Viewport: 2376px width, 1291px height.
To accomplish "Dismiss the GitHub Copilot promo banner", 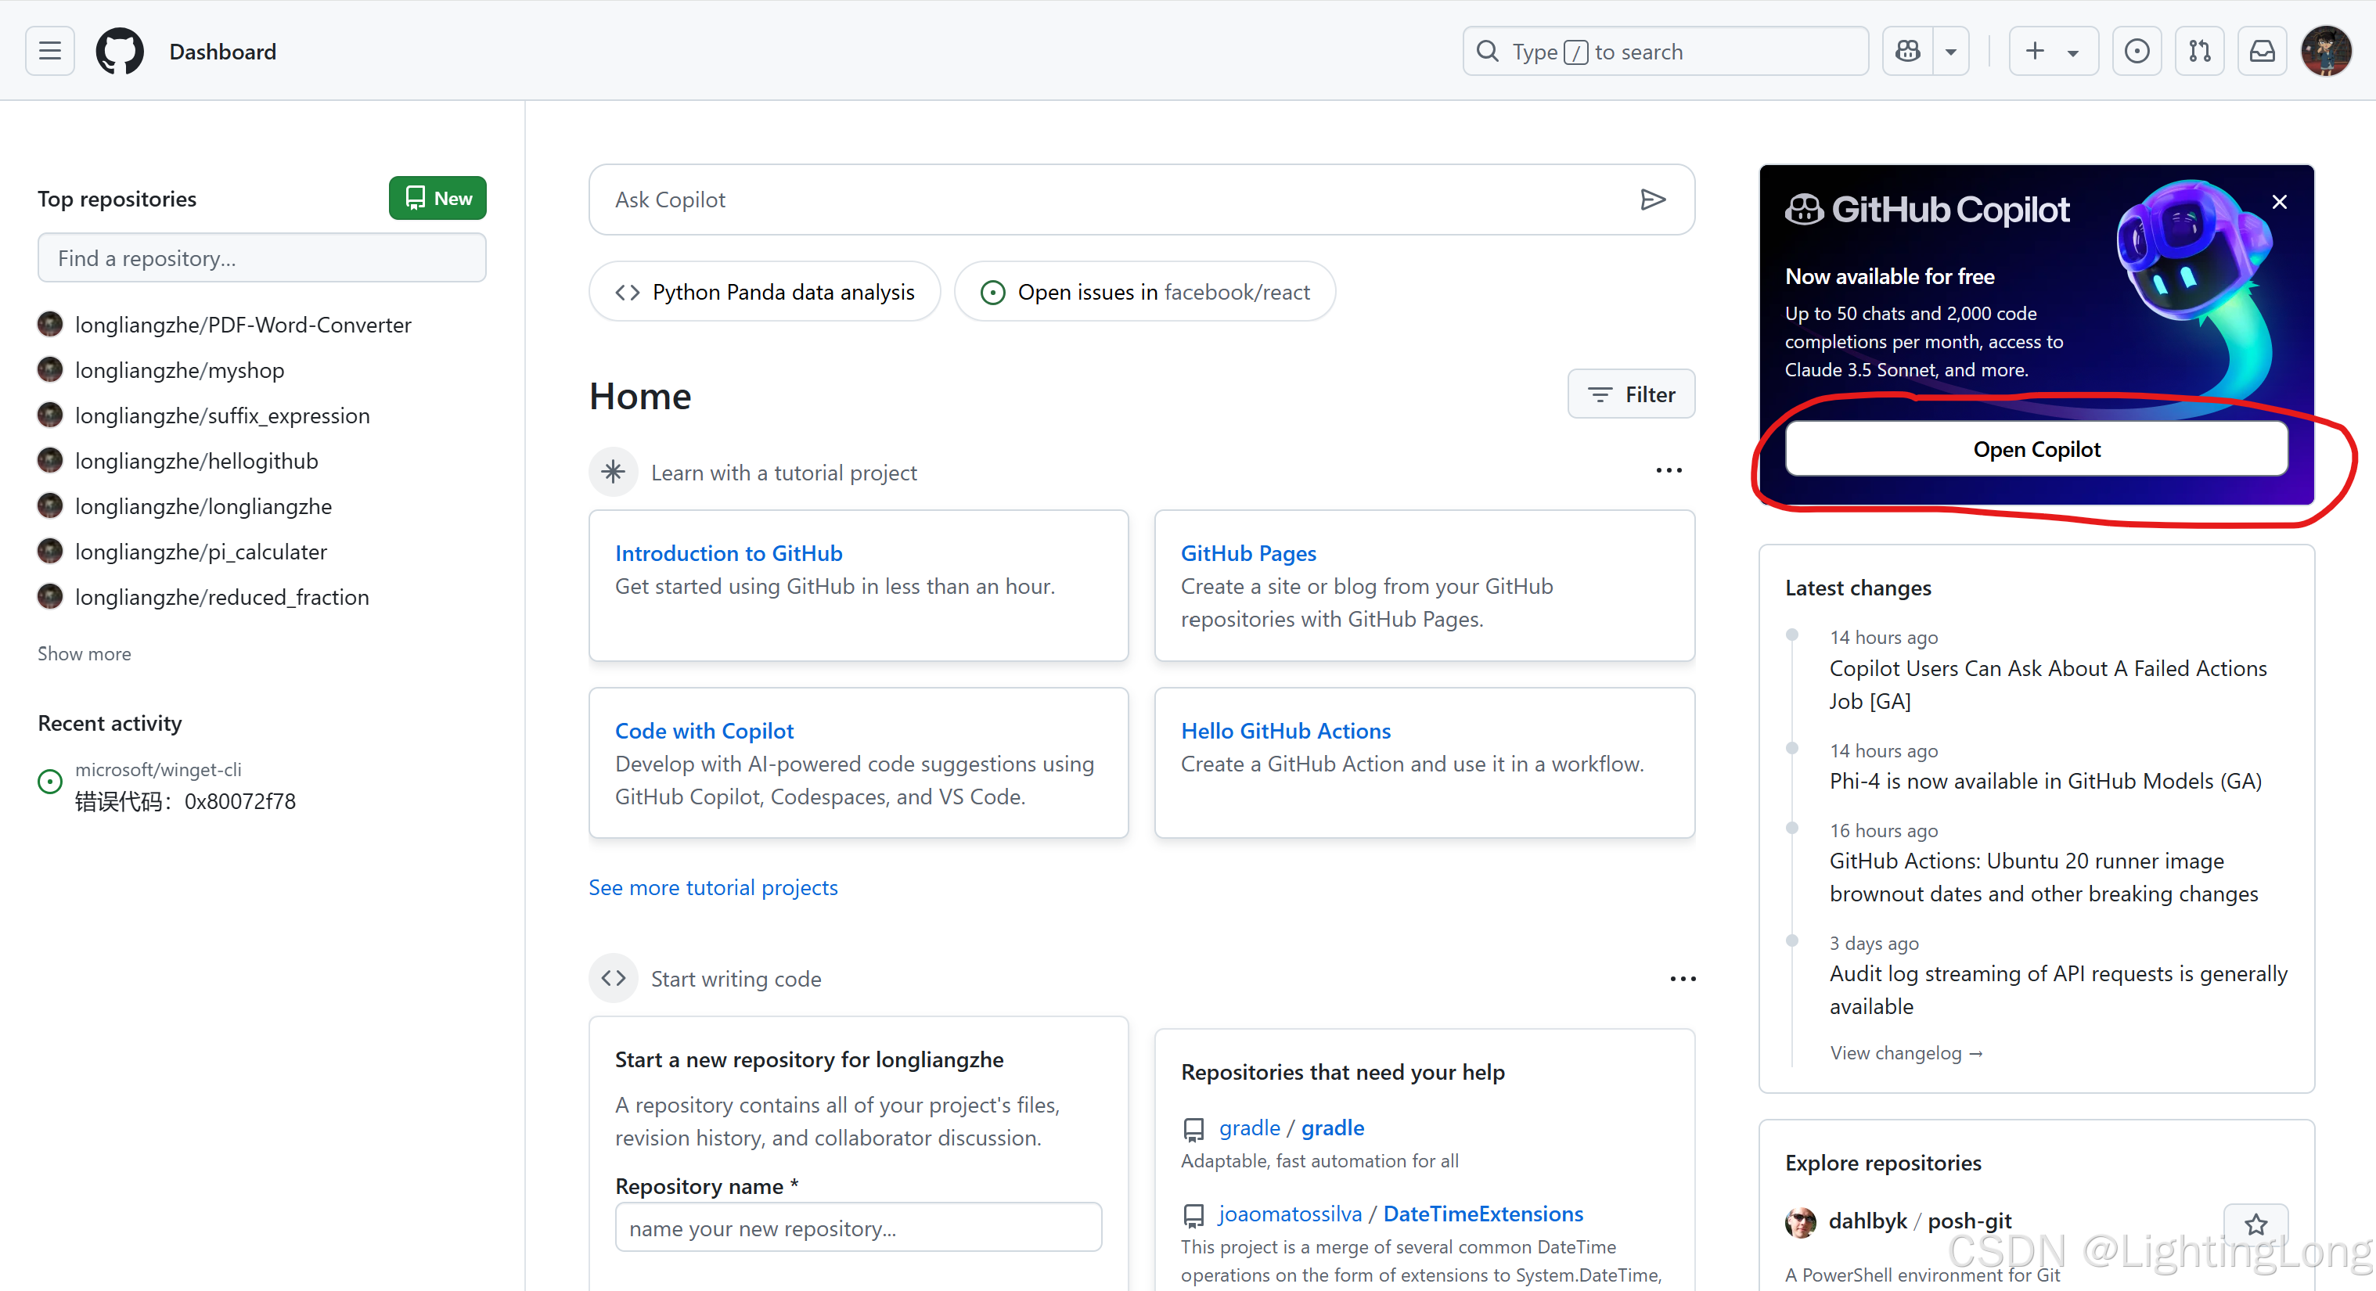I will point(2279,202).
